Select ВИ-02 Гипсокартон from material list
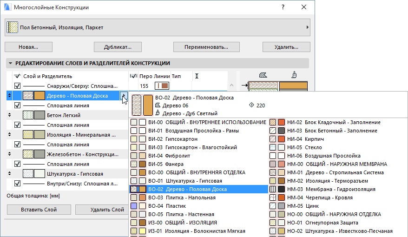 [x=199, y=139]
